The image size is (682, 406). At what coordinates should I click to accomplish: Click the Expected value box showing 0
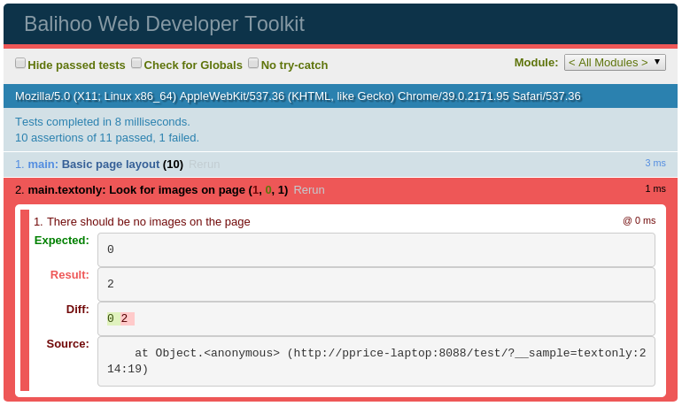(x=376, y=249)
